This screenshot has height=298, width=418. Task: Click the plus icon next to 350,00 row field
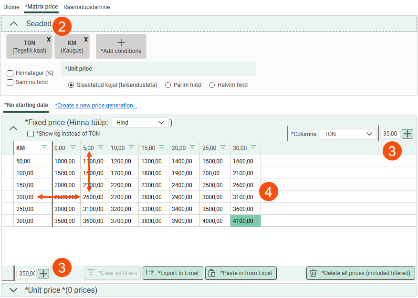tap(43, 274)
